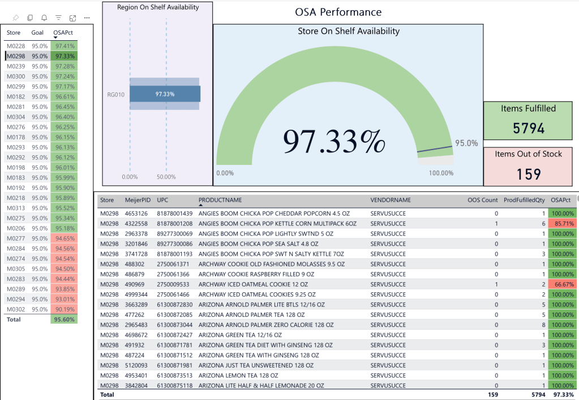The image size is (579, 400).
Task: Select the Archway Iced Oatmeal Cookie 12 OZ row
Action: click(x=253, y=284)
